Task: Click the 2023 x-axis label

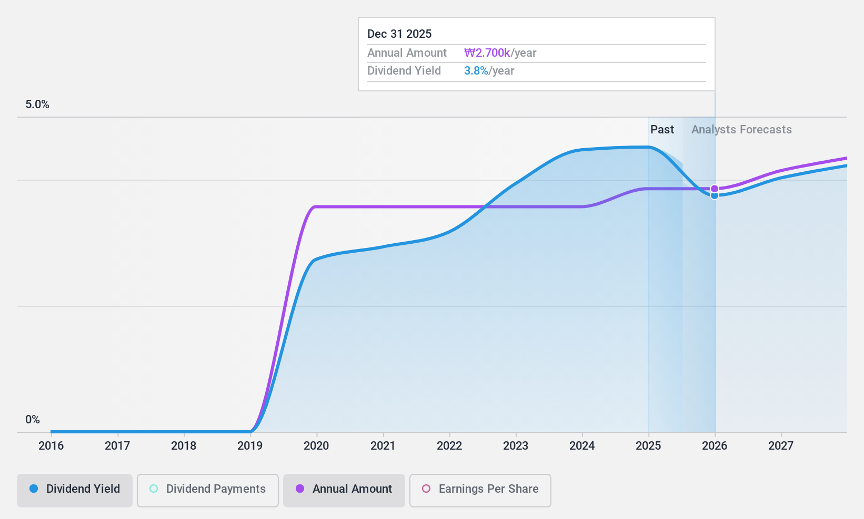Action: 516,445
